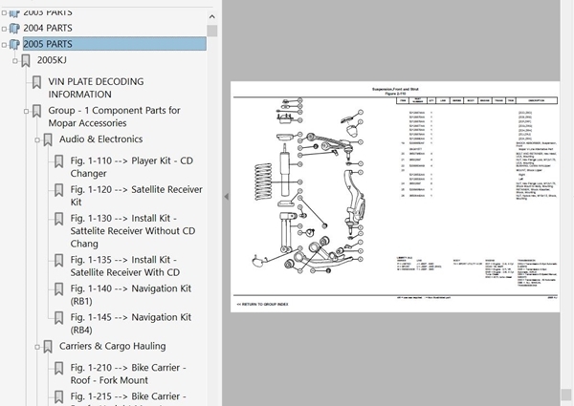Collapse the 2005KJ tree node

click(15, 61)
